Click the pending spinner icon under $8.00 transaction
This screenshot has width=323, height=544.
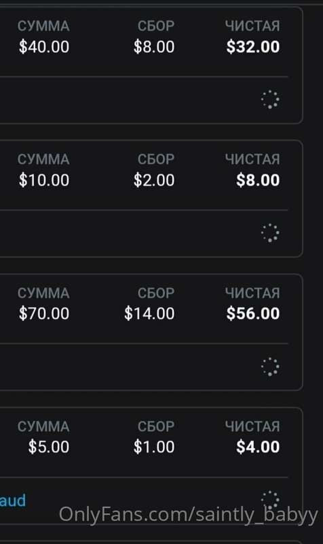pos(270,233)
